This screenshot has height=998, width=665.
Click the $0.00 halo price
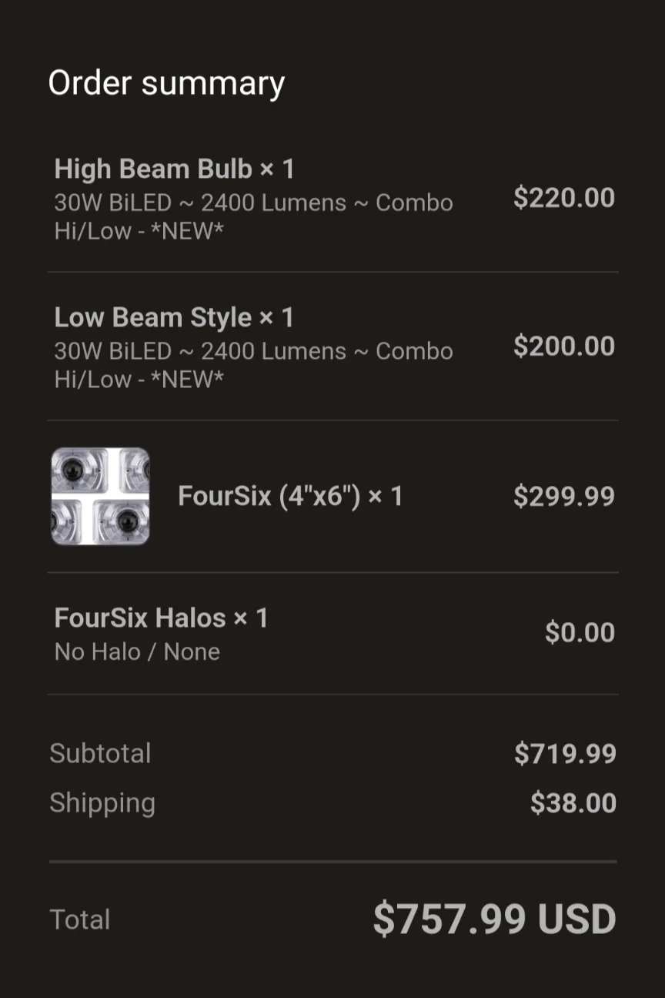coord(580,633)
